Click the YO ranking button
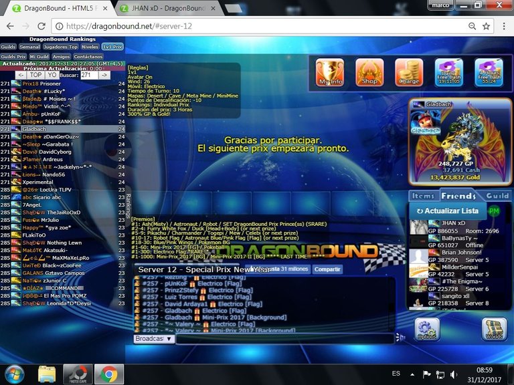 (52, 75)
